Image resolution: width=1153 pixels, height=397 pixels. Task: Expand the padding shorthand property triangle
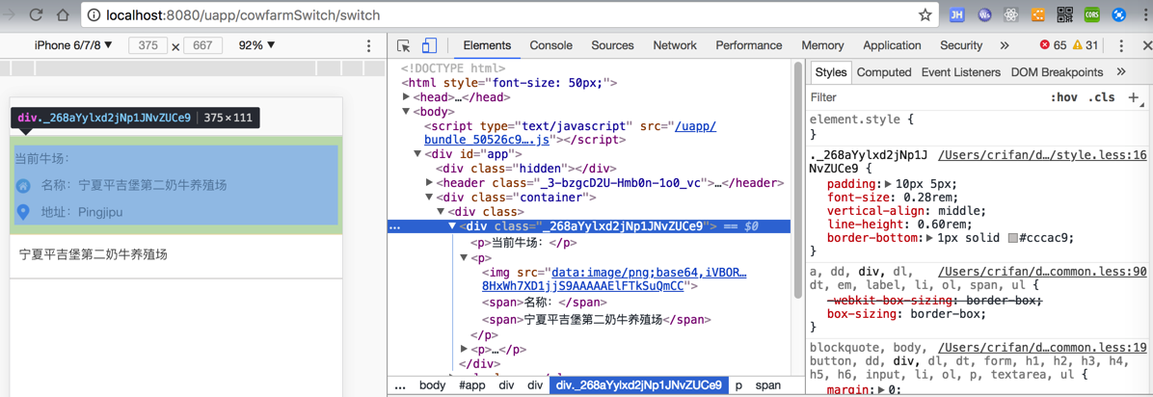point(888,184)
